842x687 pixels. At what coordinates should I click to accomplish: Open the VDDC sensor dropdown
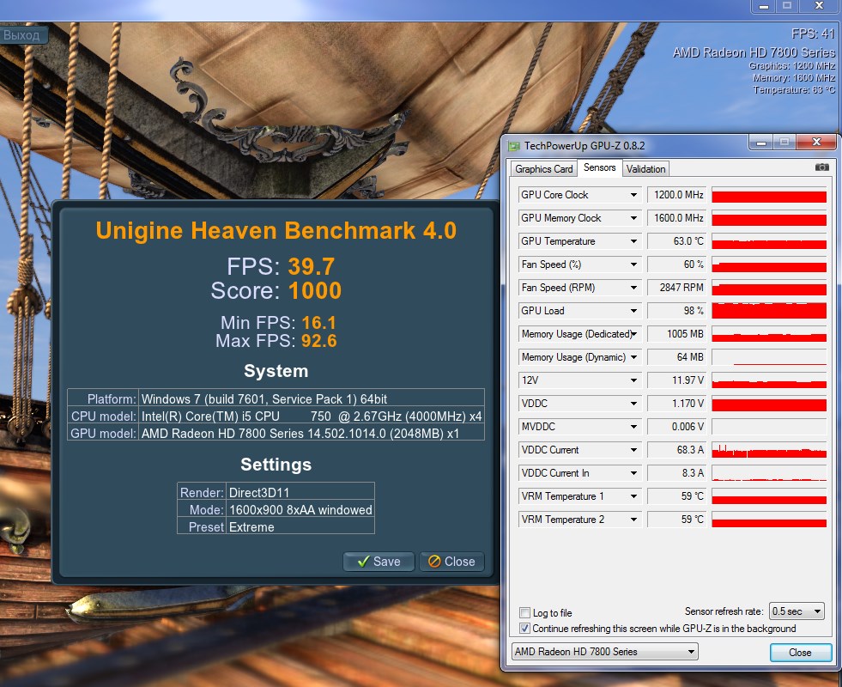pyautogui.click(x=633, y=404)
